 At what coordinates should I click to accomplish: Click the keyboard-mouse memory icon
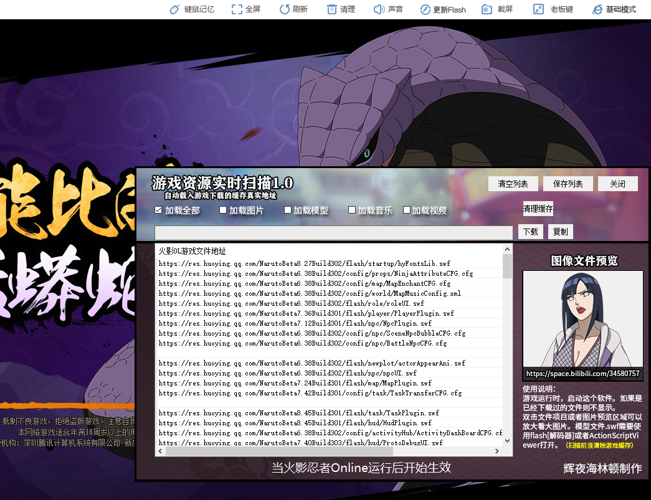click(175, 9)
